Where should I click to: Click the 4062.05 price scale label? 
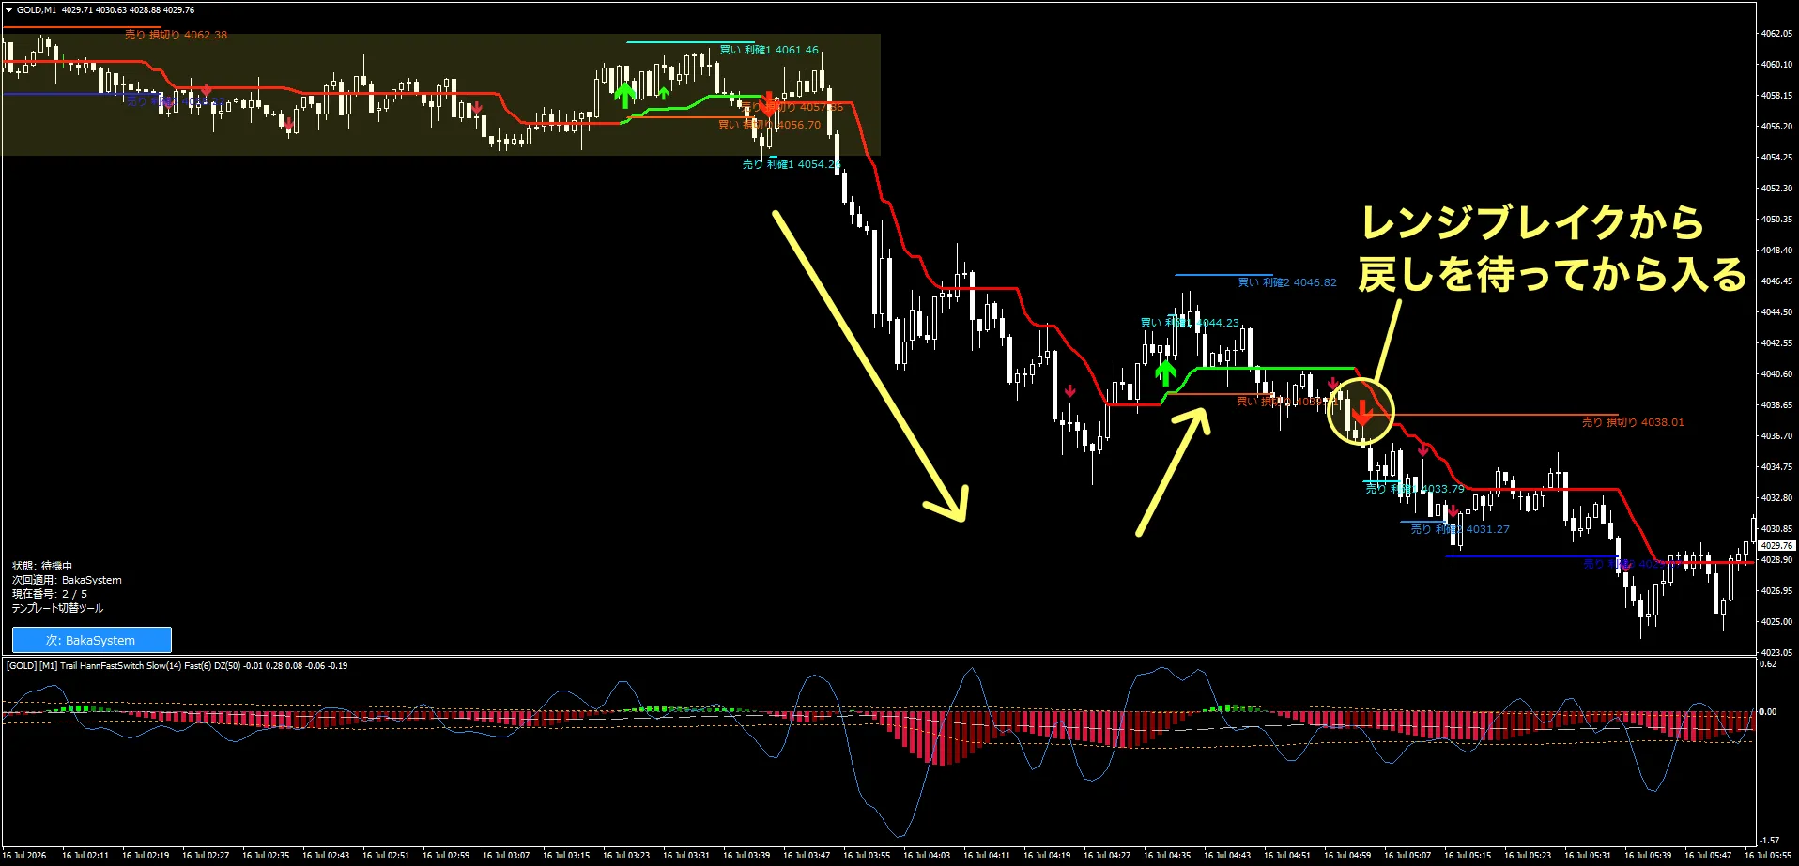tap(1776, 34)
